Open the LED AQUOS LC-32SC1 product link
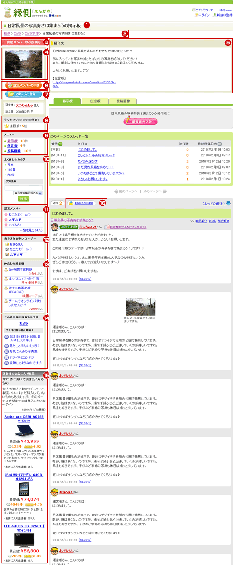Image resolution: width=233 pixels, height=565 pixels. [24, 527]
